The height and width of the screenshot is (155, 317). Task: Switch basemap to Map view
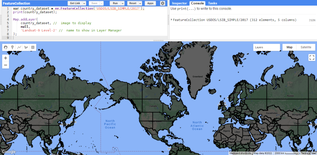pyautogui.click(x=289, y=47)
